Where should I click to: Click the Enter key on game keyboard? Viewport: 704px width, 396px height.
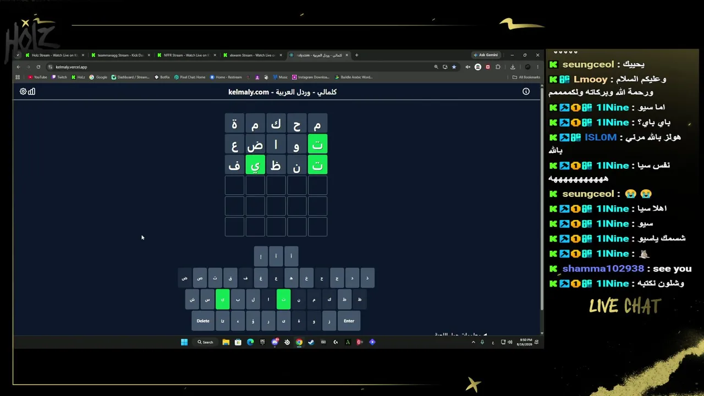pos(349,321)
